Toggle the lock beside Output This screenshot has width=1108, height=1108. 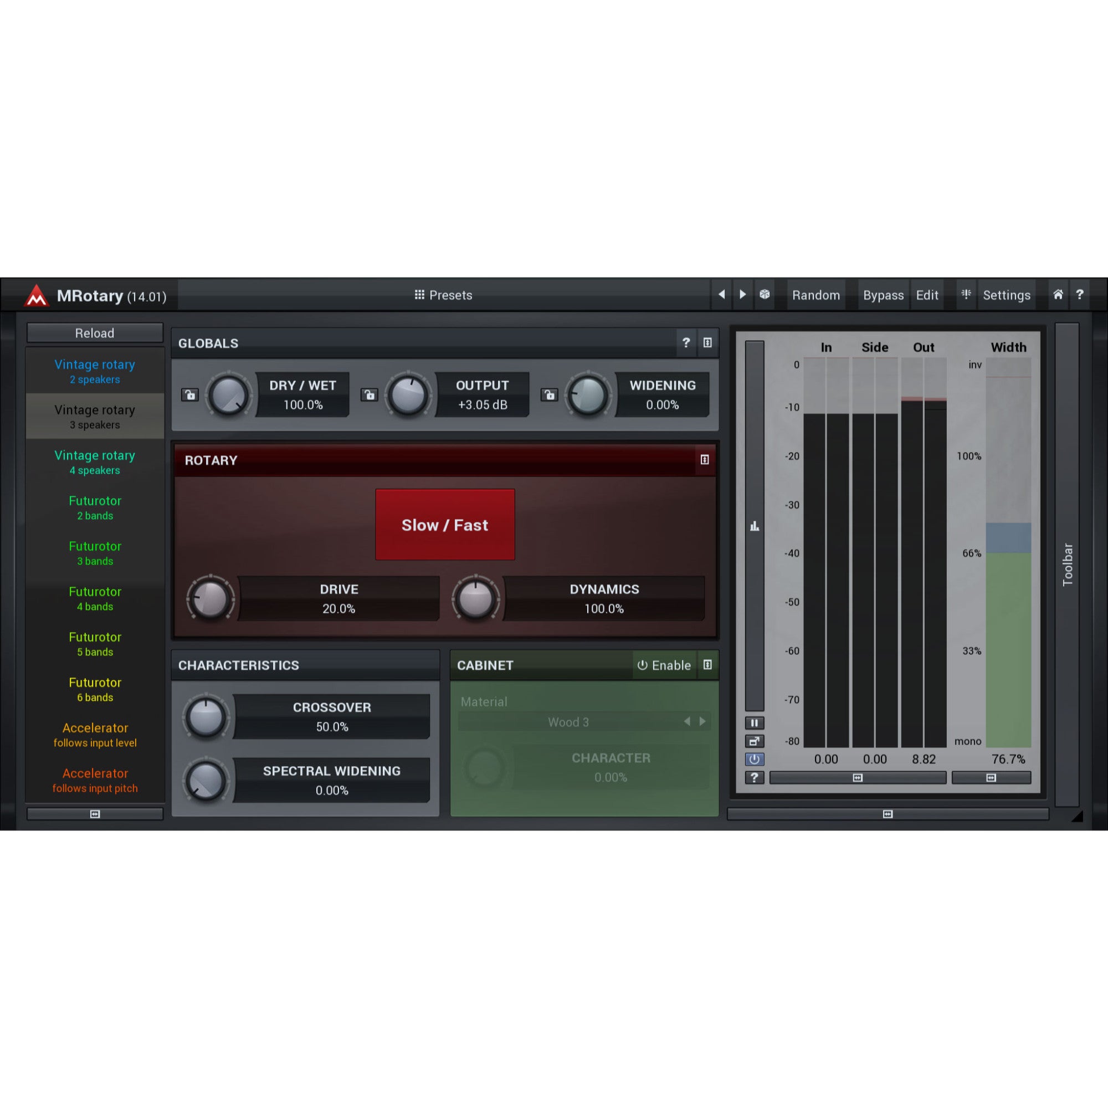point(370,394)
